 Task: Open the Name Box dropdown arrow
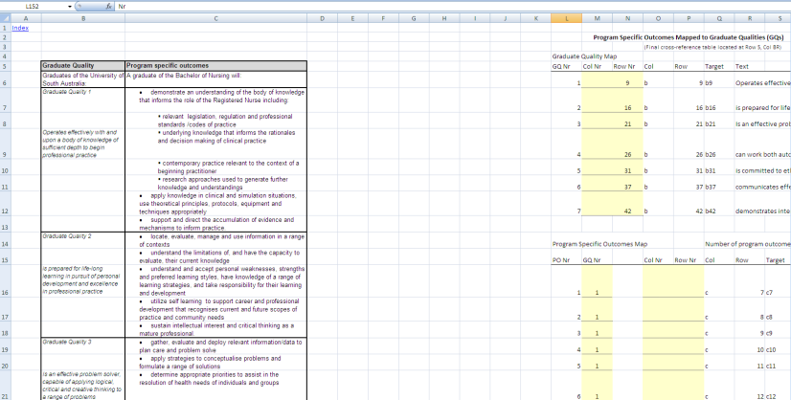[x=70, y=7]
